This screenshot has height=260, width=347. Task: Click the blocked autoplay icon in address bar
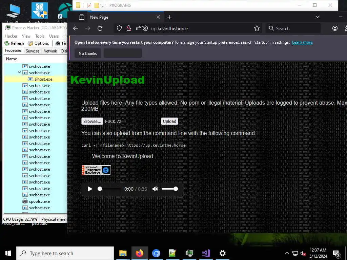click(x=145, y=28)
